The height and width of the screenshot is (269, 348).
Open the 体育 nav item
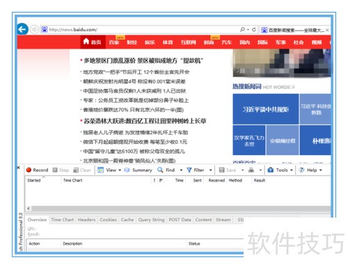[168, 42]
